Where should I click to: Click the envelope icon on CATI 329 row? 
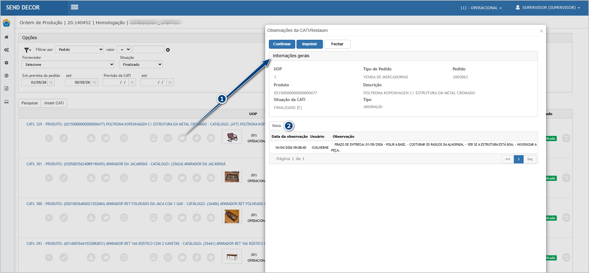click(168, 138)
